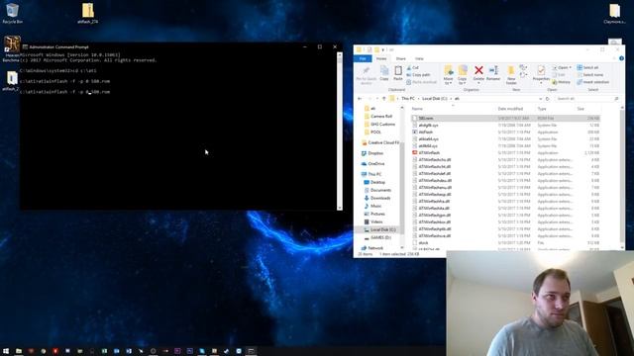The width and height of the screenshot is (634, 356).
Task: Sort by the Date modified column
Action: (x=510, y=109)
